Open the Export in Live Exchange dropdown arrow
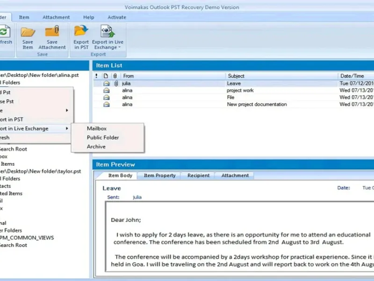This screenshot has height=281, width=374. pos(119,47)
